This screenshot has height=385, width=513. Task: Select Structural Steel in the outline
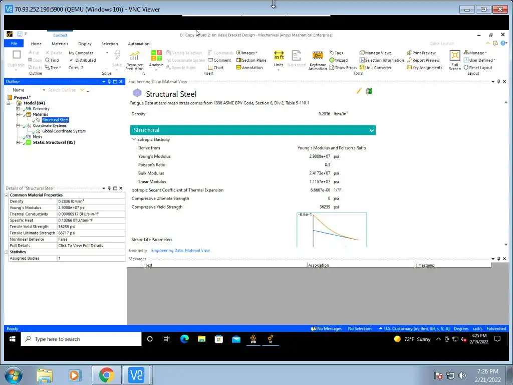click(x=55, y=120)
